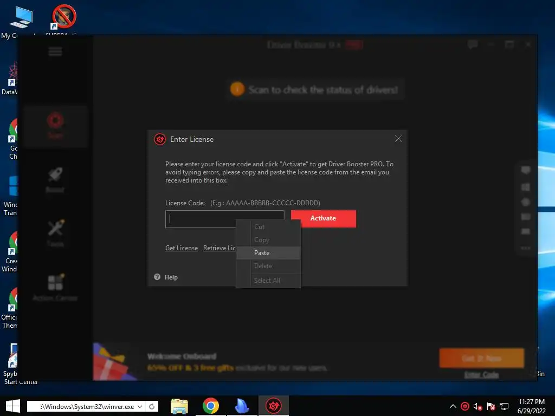Select Paste from the context menu
The width and height of the screenshot is (555, 416).
[268, 253]
